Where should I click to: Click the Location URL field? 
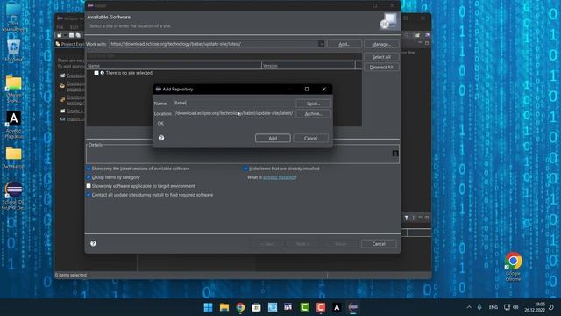coord(234,113)
